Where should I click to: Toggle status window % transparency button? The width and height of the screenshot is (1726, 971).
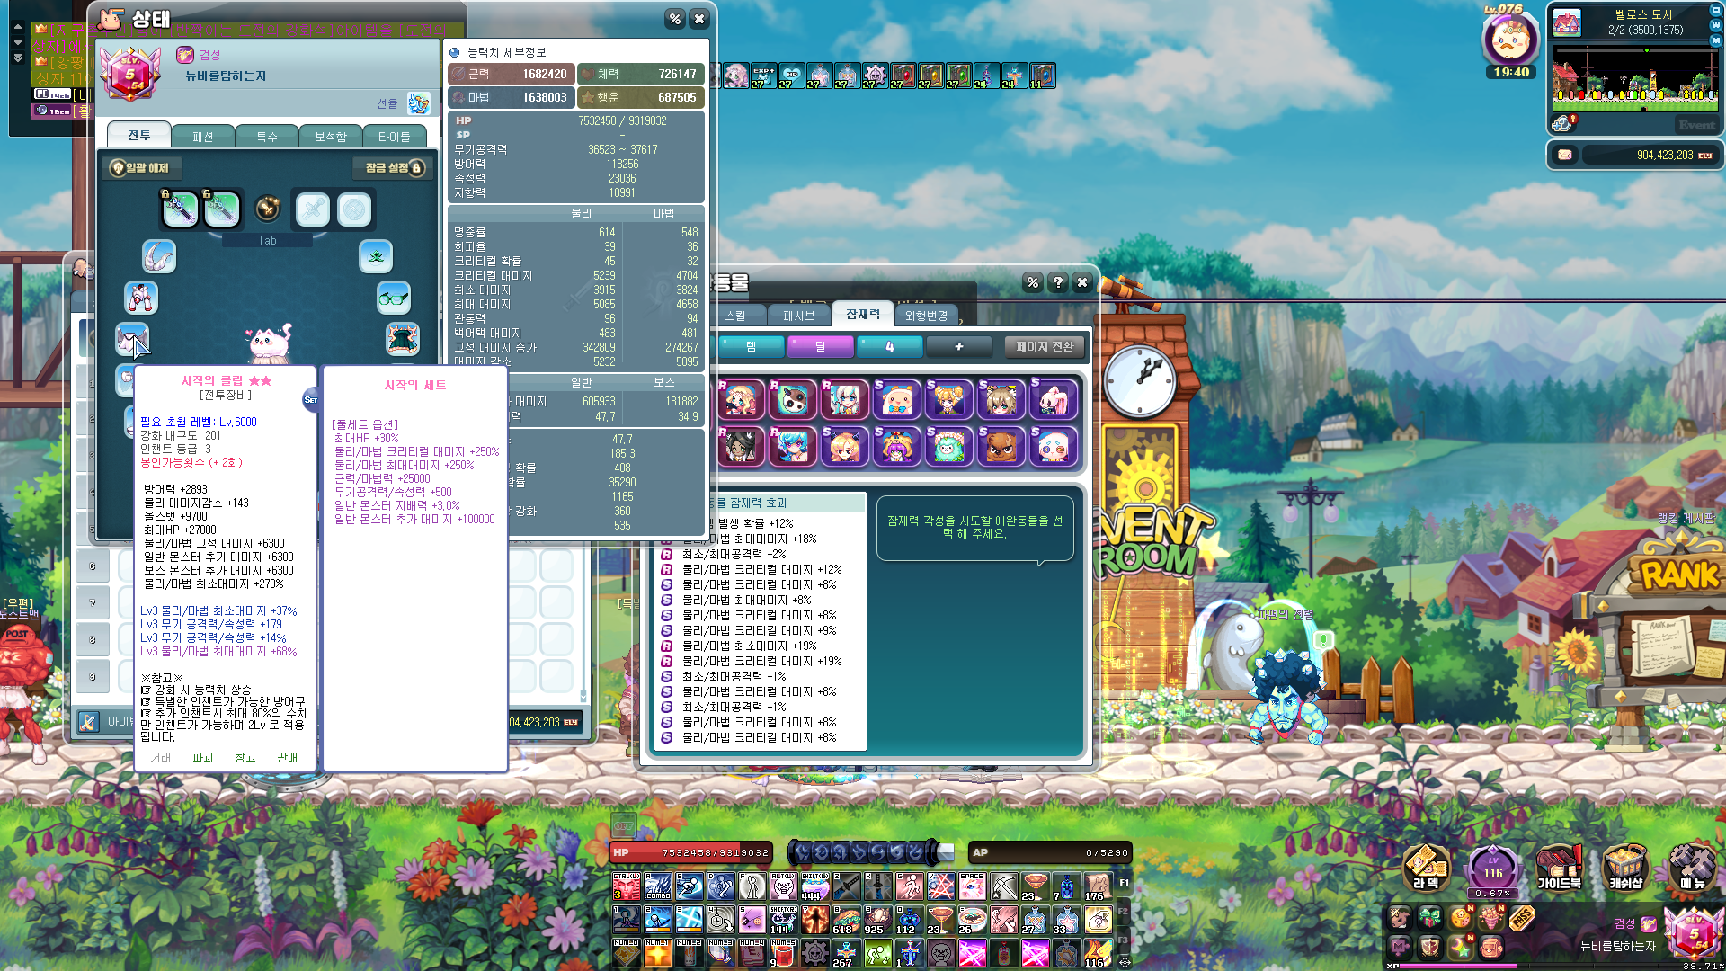674,18
